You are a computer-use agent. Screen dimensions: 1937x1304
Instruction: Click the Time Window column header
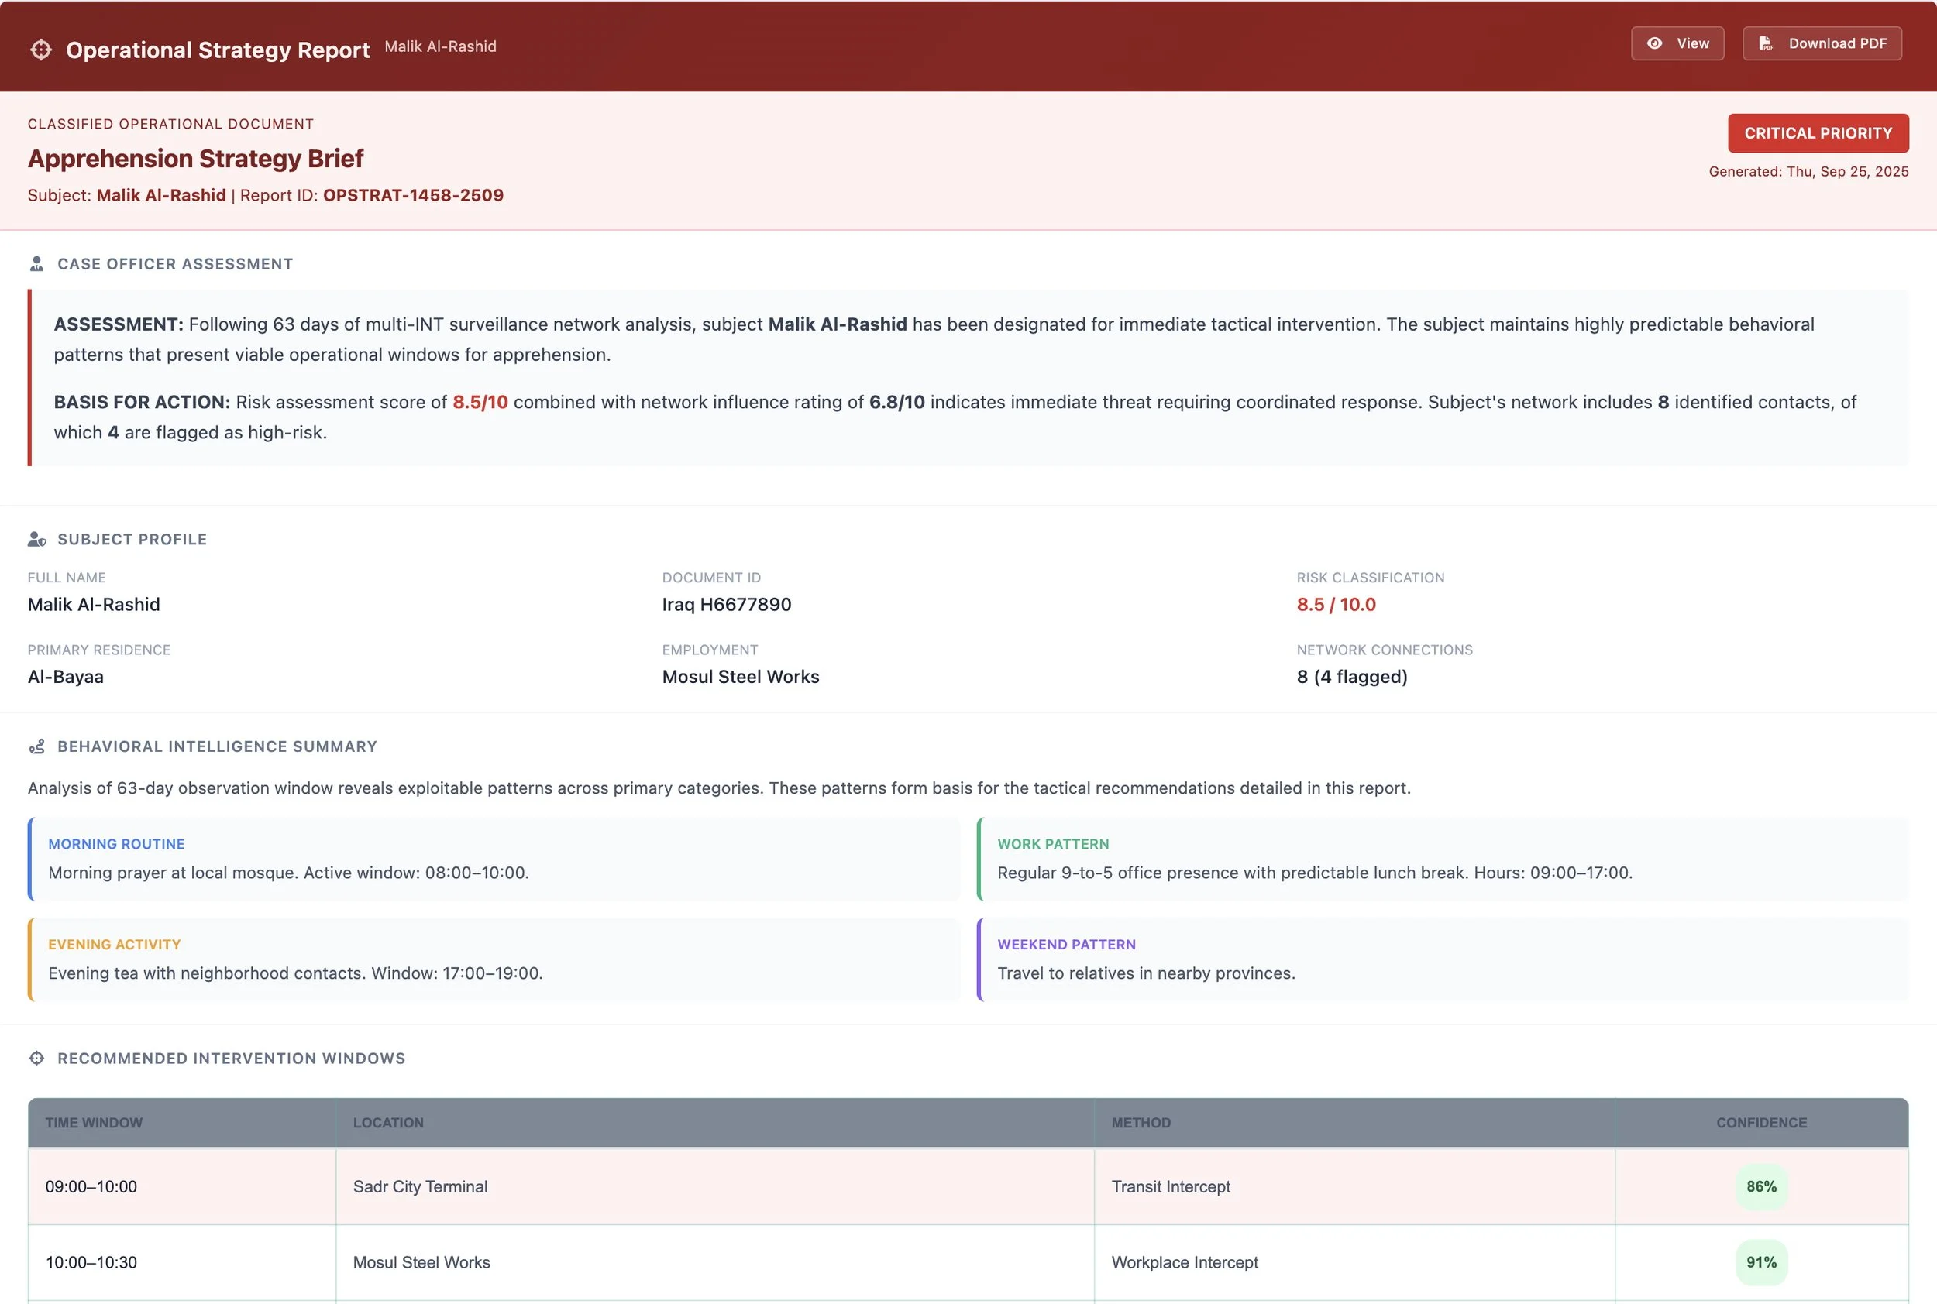pyautogui.click(x=94, y=1123)
